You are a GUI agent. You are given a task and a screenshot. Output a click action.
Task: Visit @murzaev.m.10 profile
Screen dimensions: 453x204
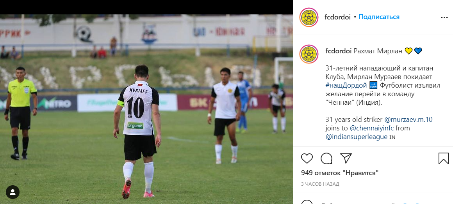pos(408,120)
